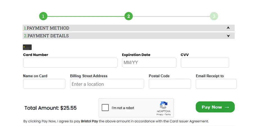Focus the Card Number field
The height and width of the screenshot is (126, 253).
pos(70,63)
